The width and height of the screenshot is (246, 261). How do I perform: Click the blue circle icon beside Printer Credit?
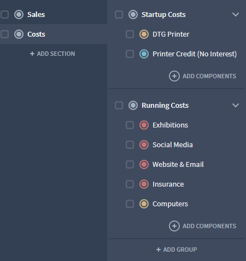[144, 54]
